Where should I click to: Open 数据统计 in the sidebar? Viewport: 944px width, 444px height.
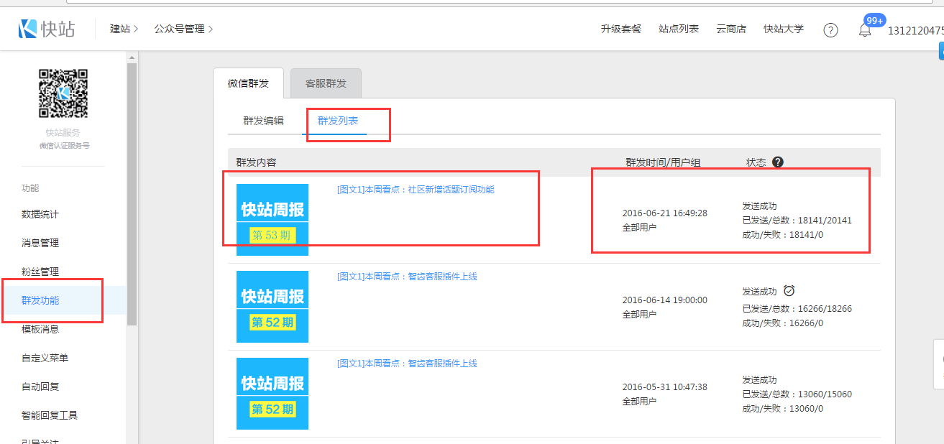coord(40,214)
